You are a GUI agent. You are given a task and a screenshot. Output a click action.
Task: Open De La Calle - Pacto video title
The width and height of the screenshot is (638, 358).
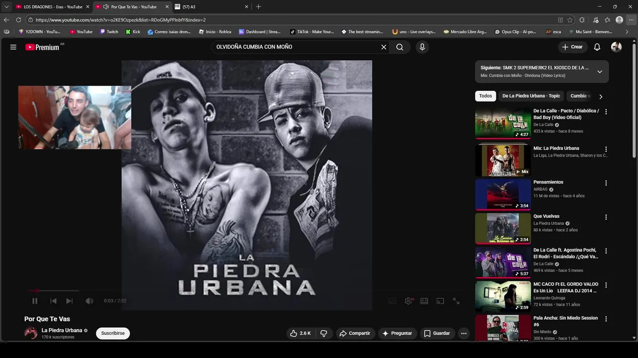[566, 114]
